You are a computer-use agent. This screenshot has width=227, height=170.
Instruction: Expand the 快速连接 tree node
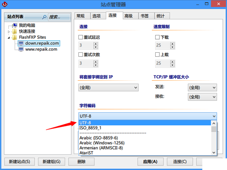tap(9, 32)
